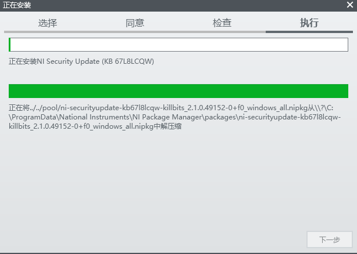This screenshot has height=254, width=357.
Task: Click the ProgramData\National Instruments path line
Action: (175, 117)
